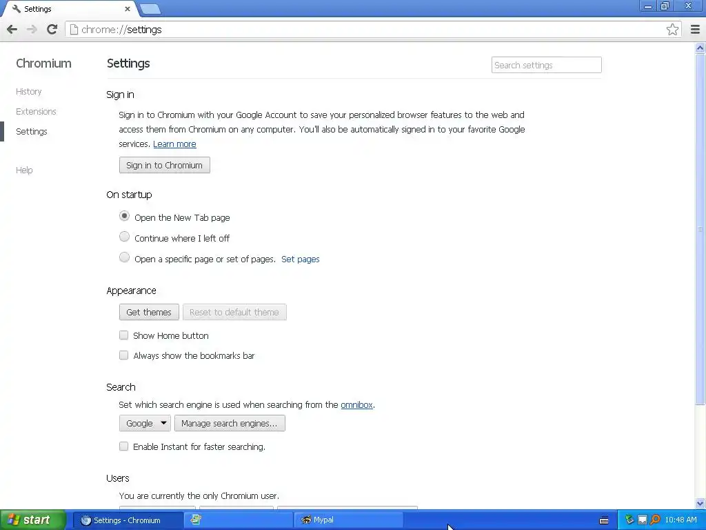
Task: Click the Users section heading
Action: point(118,478)
